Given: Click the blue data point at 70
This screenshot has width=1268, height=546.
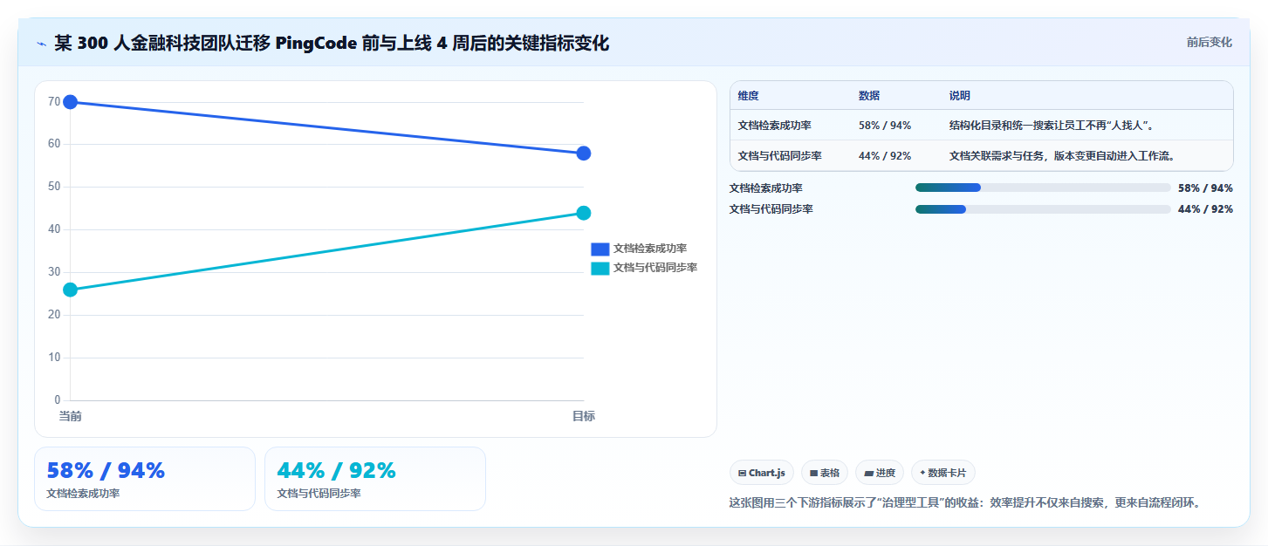Looking at the screenshot, I should [71, 102].
